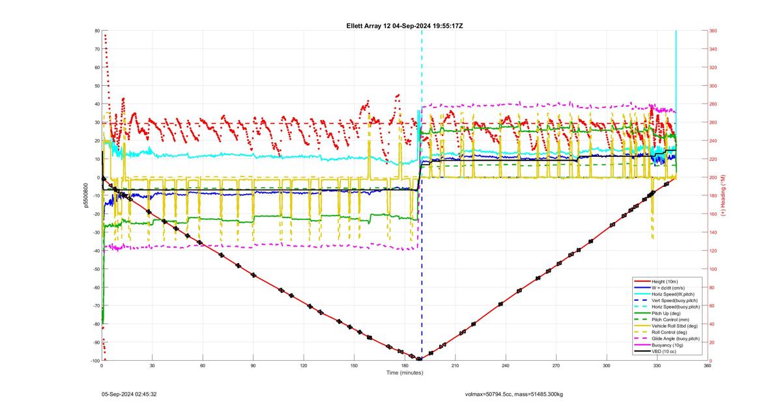This screenshot has width=782, height=405.
Task: Click the 'volmax=50794.5cc, mass=51485.300kg' footer text
Action: coord(514,394)
